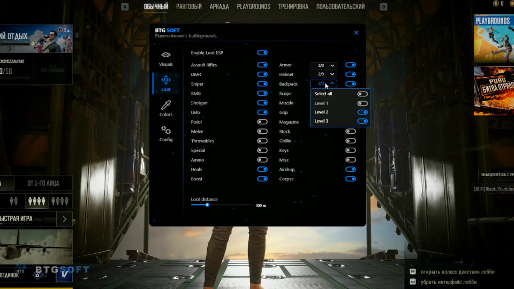
Task: Select the Loot crosshair icon section
Action: pos(166,83)
